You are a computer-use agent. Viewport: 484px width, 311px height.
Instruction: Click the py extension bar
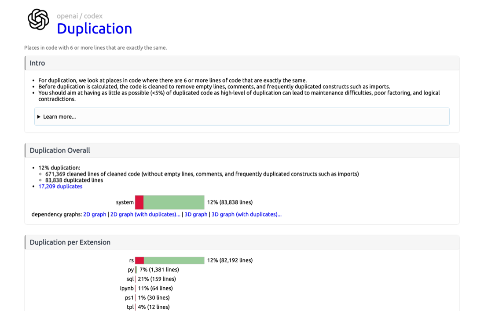point(136,270)
